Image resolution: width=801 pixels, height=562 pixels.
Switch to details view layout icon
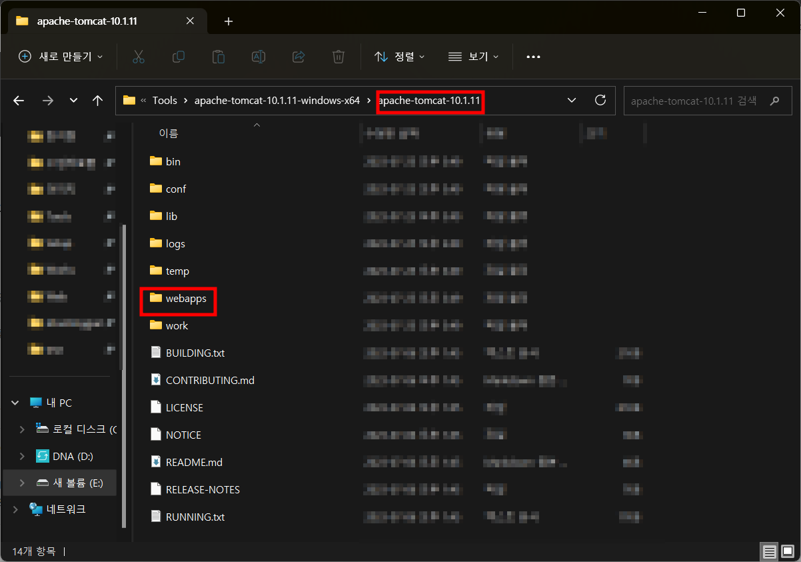770,552
